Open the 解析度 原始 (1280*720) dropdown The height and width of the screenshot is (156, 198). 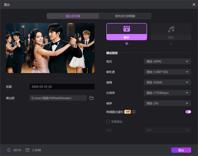pyautogui.click(x=167, y=72)
